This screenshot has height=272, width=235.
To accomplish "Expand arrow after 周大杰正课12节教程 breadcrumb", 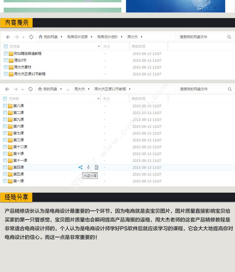I will pos(130,89).
